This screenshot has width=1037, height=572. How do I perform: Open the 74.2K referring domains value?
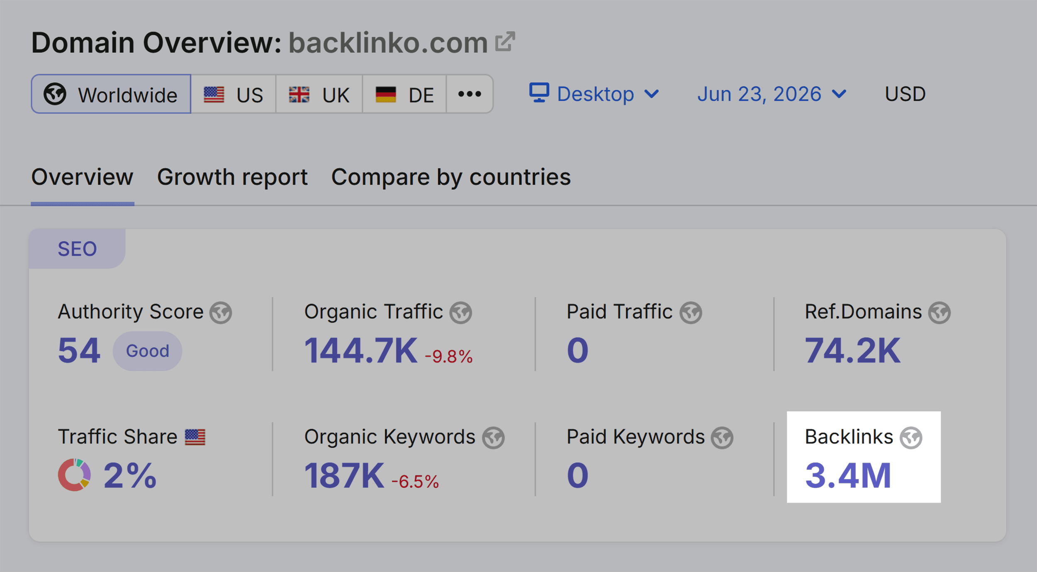[852, 351]
